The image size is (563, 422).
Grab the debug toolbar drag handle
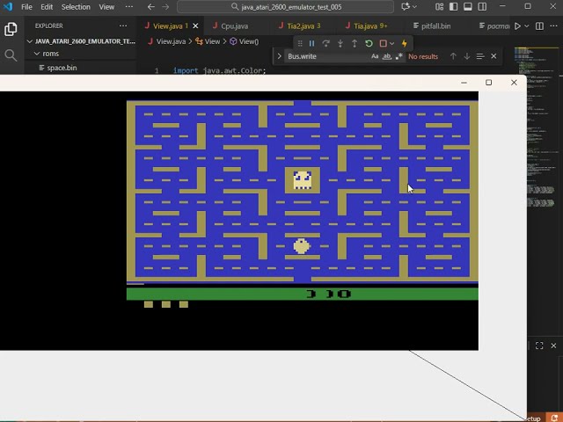[x=300, y=43]
